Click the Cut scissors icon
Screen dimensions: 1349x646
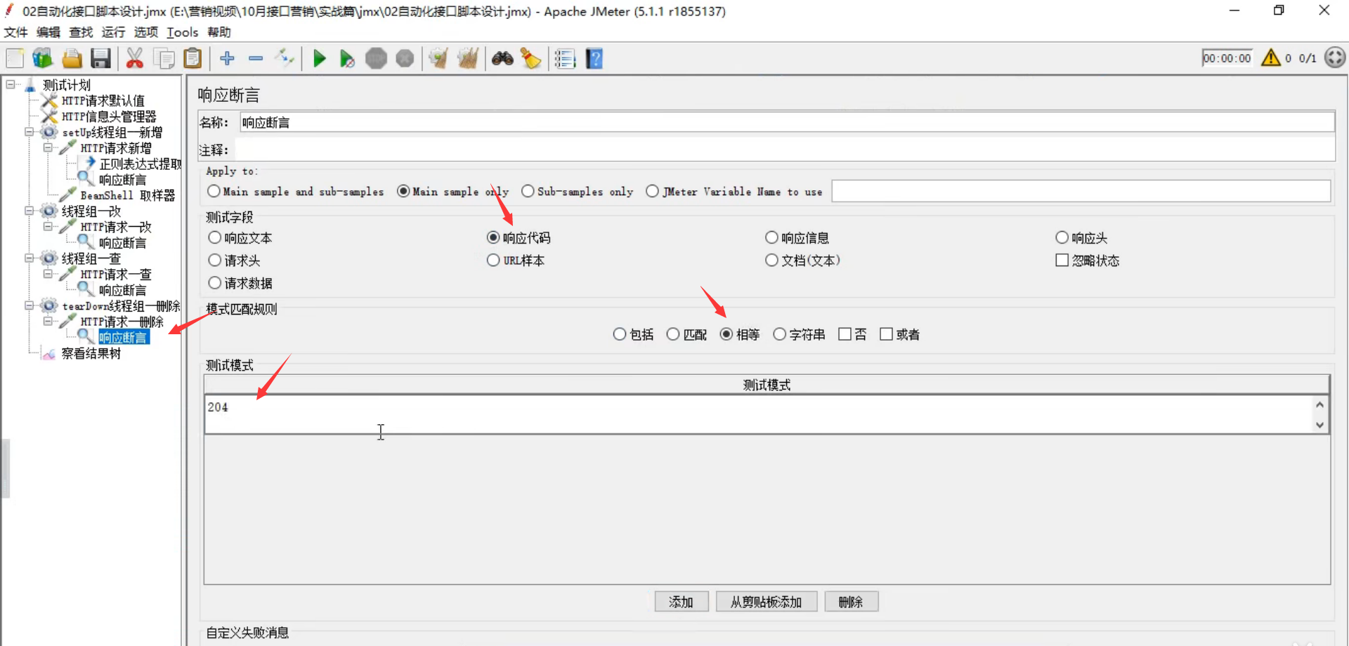coord(134,58)
